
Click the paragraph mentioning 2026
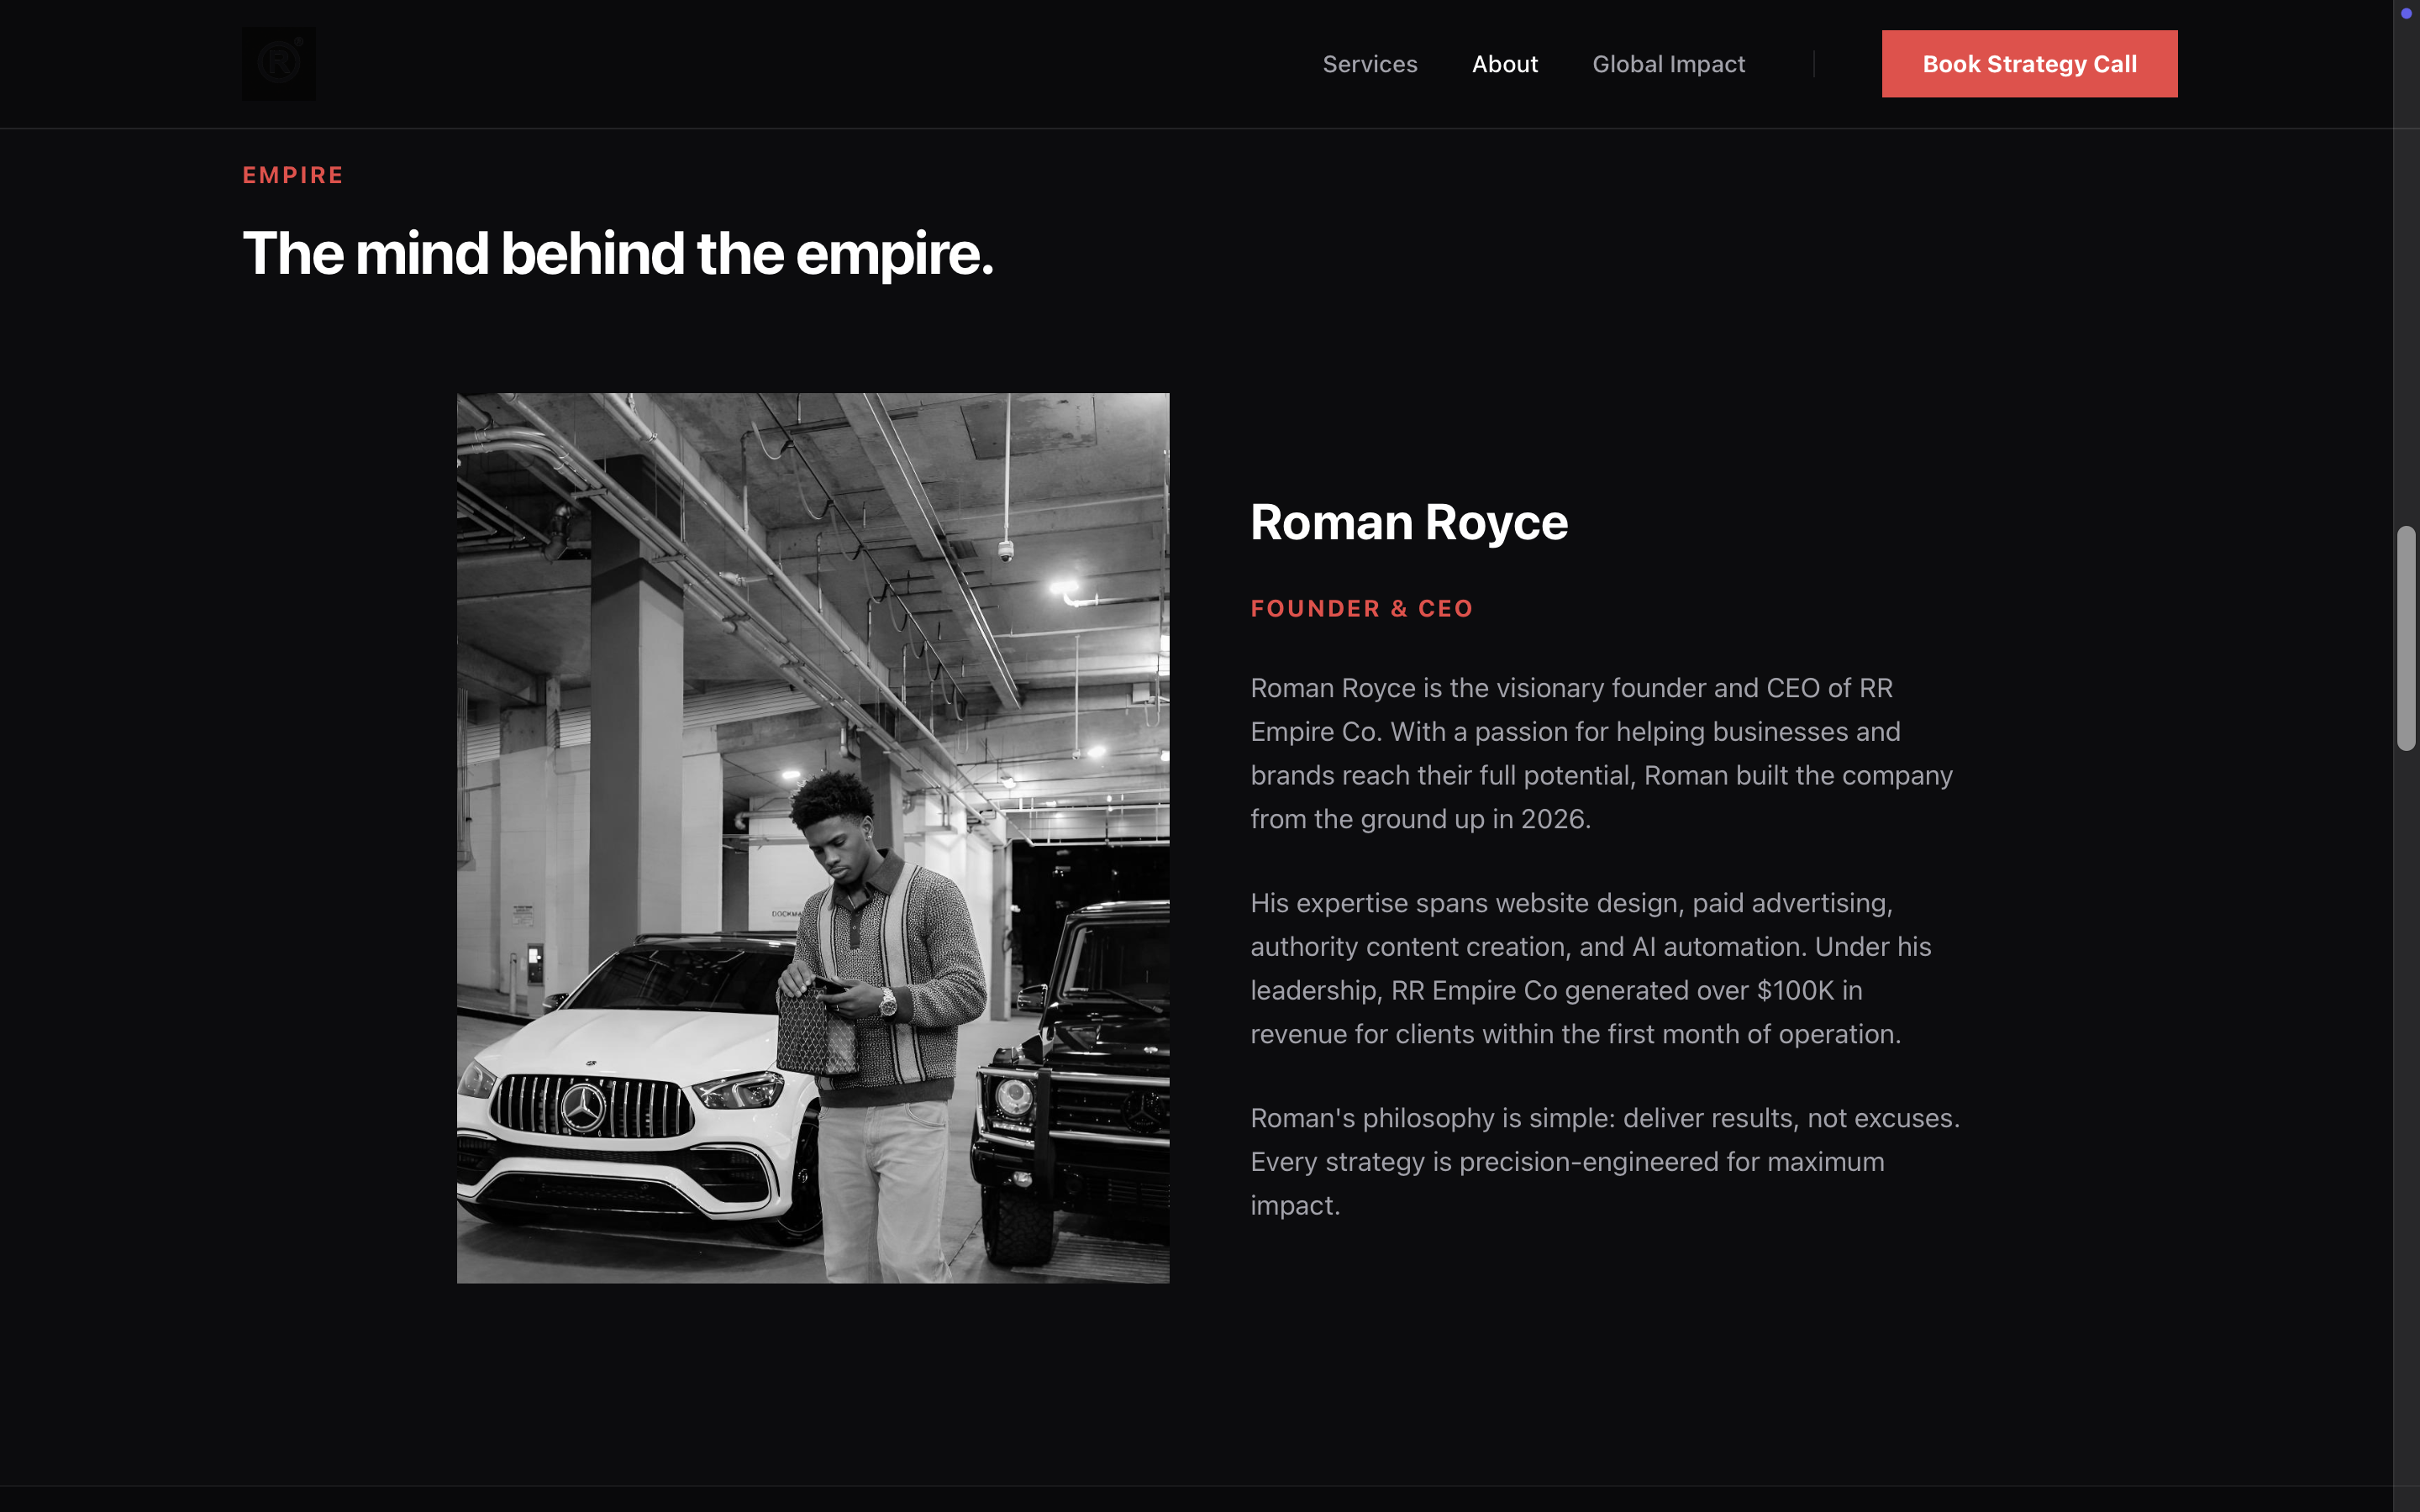(x=1600, y=753)
